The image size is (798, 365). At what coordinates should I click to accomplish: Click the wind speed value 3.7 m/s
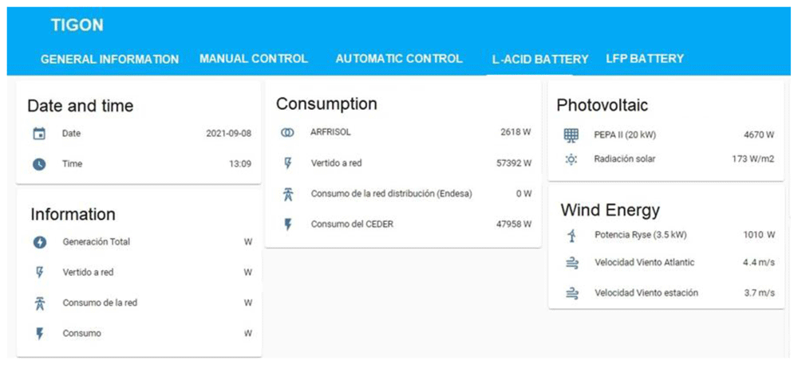pyautogui.click(x=758, y=292)
